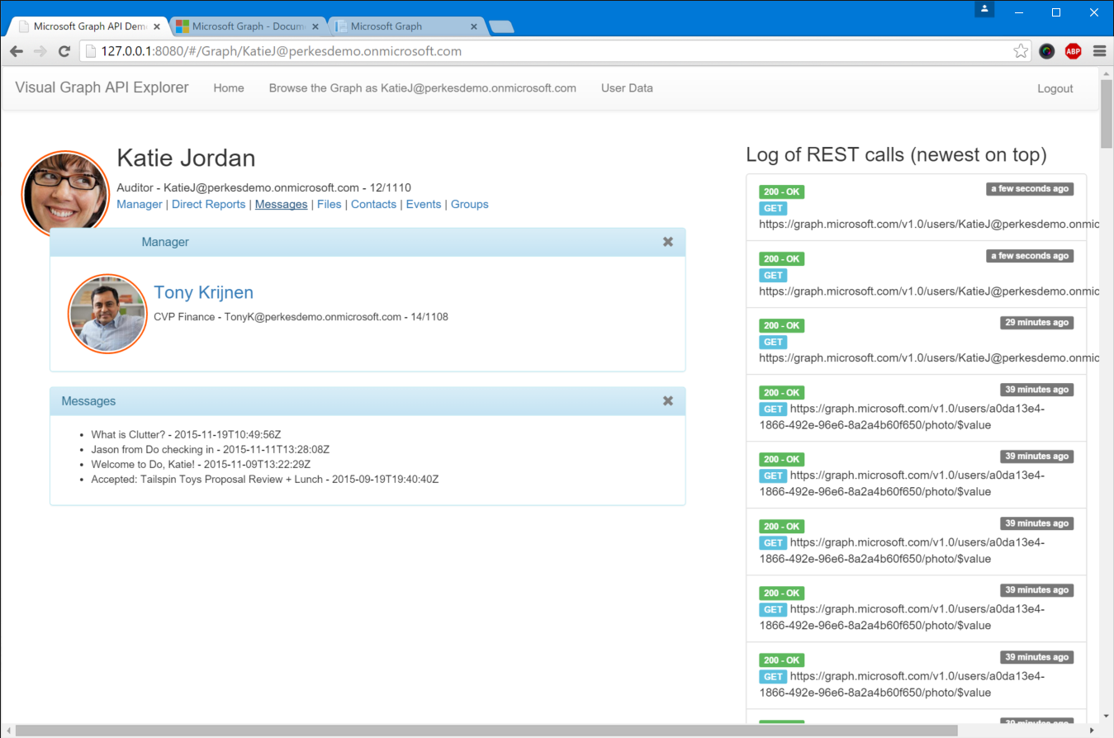Image resolution: width=1114 pixels, height=738 pixels.
Task: Open Browse the Graph as KatieJ menu
Action: (423, 88)
